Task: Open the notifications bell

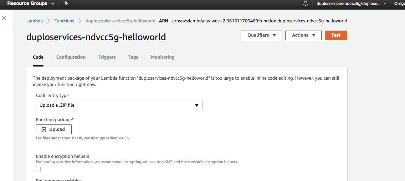Action: (x=305, y=4)
